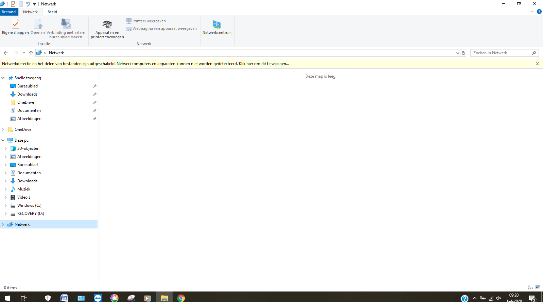543x302 pixels.
Task: Open the ribbon Help question mark
Action: pos(539,12)
